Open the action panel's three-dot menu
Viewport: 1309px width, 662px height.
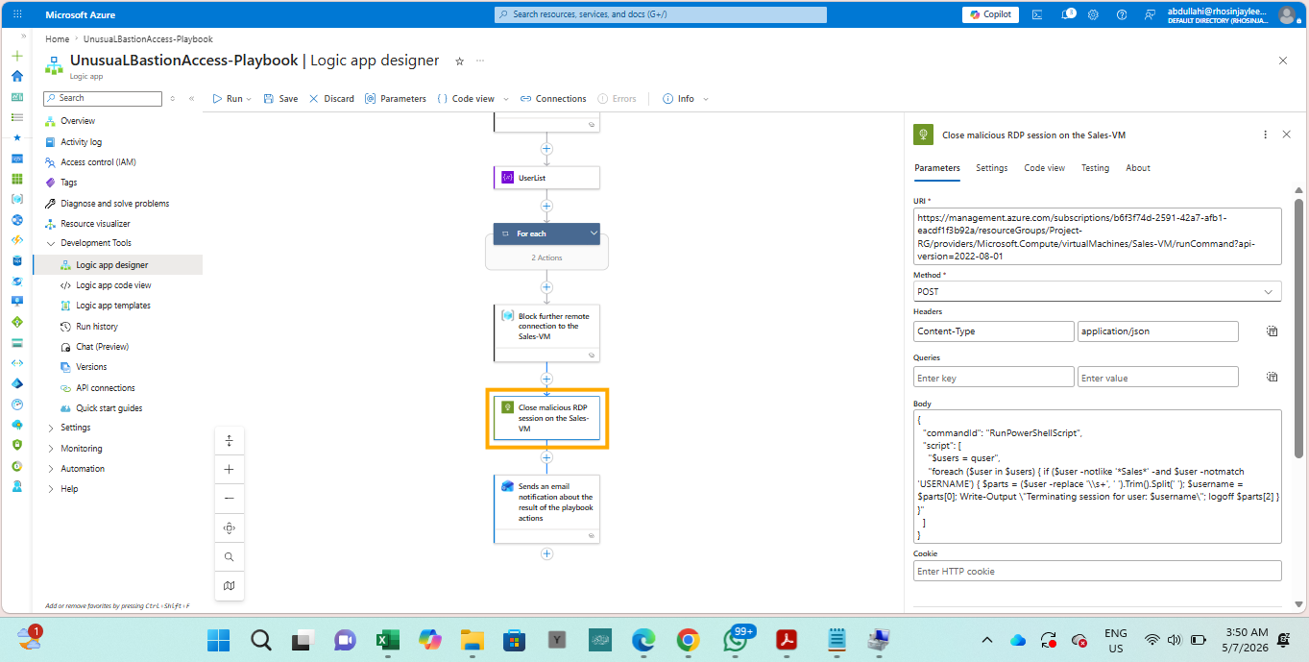click(x=1265, y=135)
